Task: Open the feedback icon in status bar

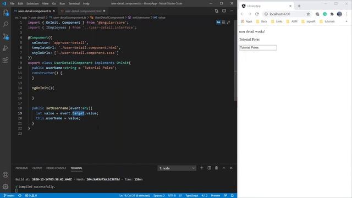Action: click(226, 196)
